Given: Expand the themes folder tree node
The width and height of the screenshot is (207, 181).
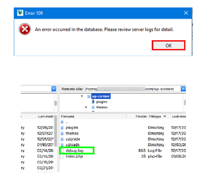Looking at the screenshot, I should [x=86, y=107].
